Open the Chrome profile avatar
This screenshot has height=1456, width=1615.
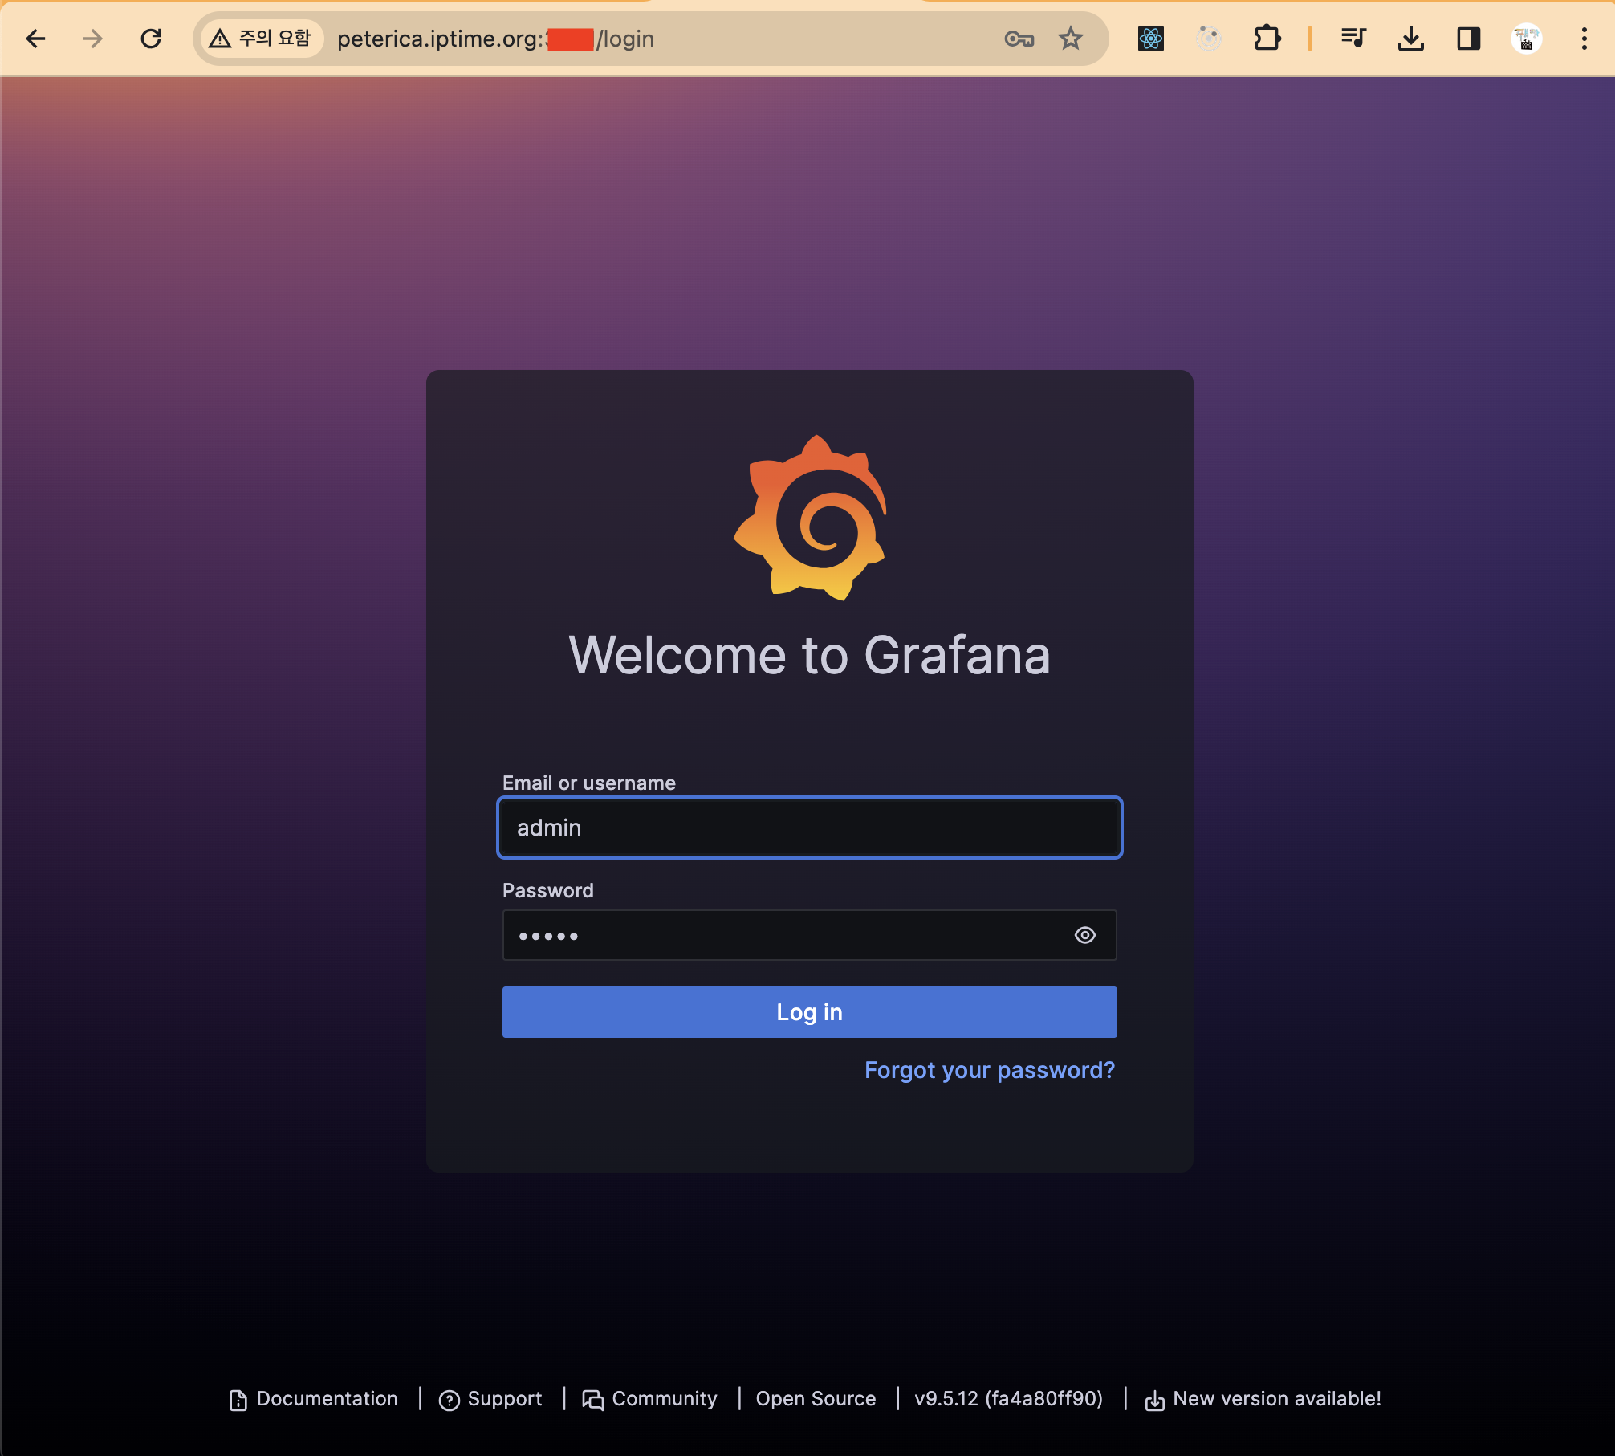click(x=1526, y=39)
